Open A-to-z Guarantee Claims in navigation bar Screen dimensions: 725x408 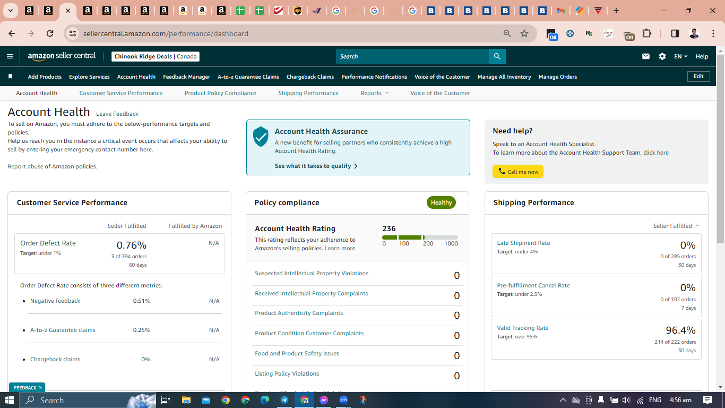248,76
